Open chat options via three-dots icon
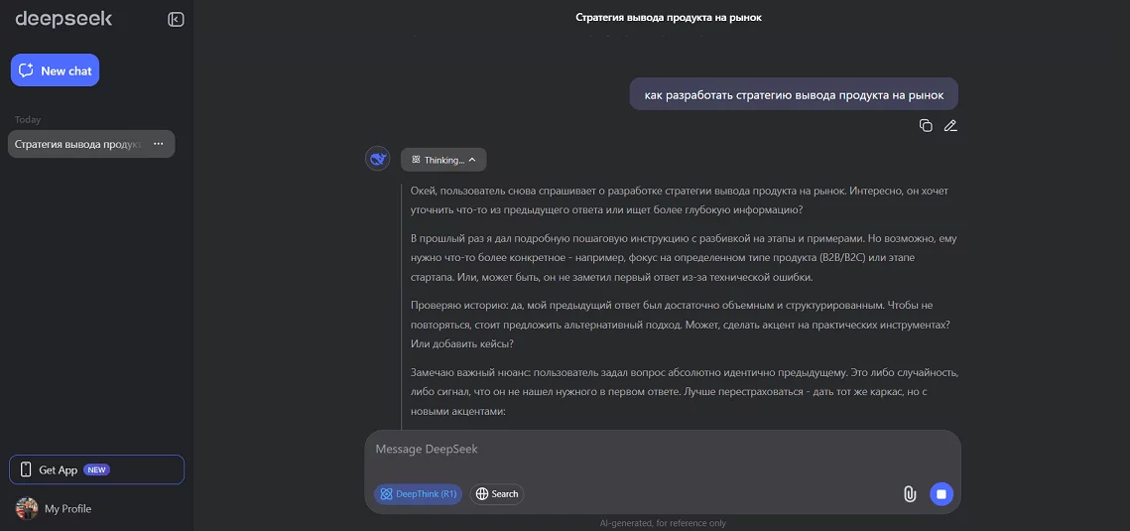Image resolution: width=1130 pixels, height=531 pixels. pos(159,144)
